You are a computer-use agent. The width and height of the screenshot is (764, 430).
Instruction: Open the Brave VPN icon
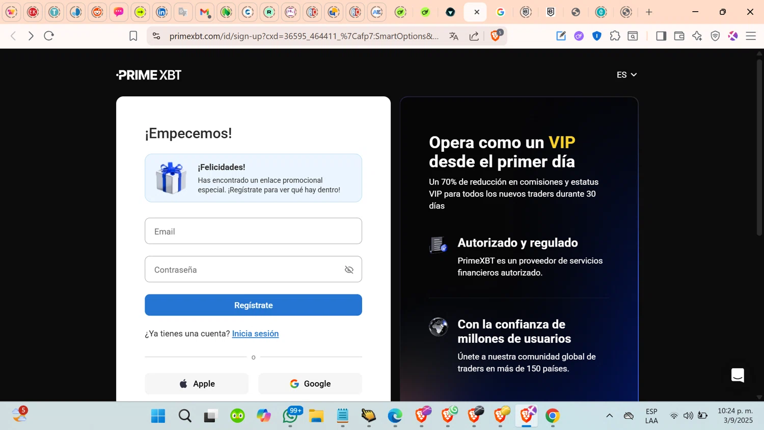click(715, 36)
